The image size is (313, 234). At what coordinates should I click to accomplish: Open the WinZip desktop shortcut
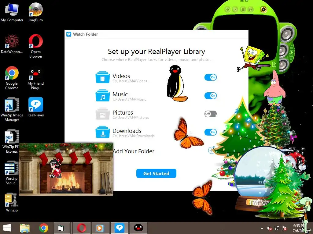click(12, 202)
